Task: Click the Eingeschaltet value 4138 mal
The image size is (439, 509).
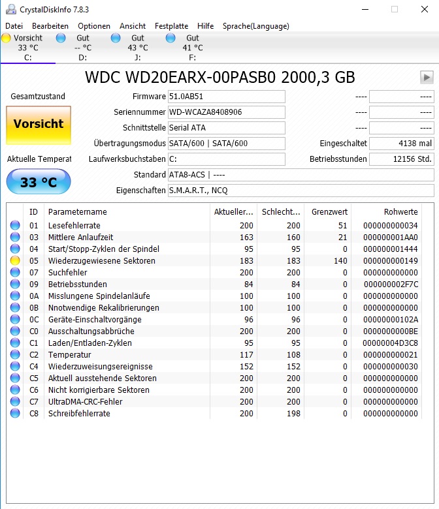Action: (402, 143)
